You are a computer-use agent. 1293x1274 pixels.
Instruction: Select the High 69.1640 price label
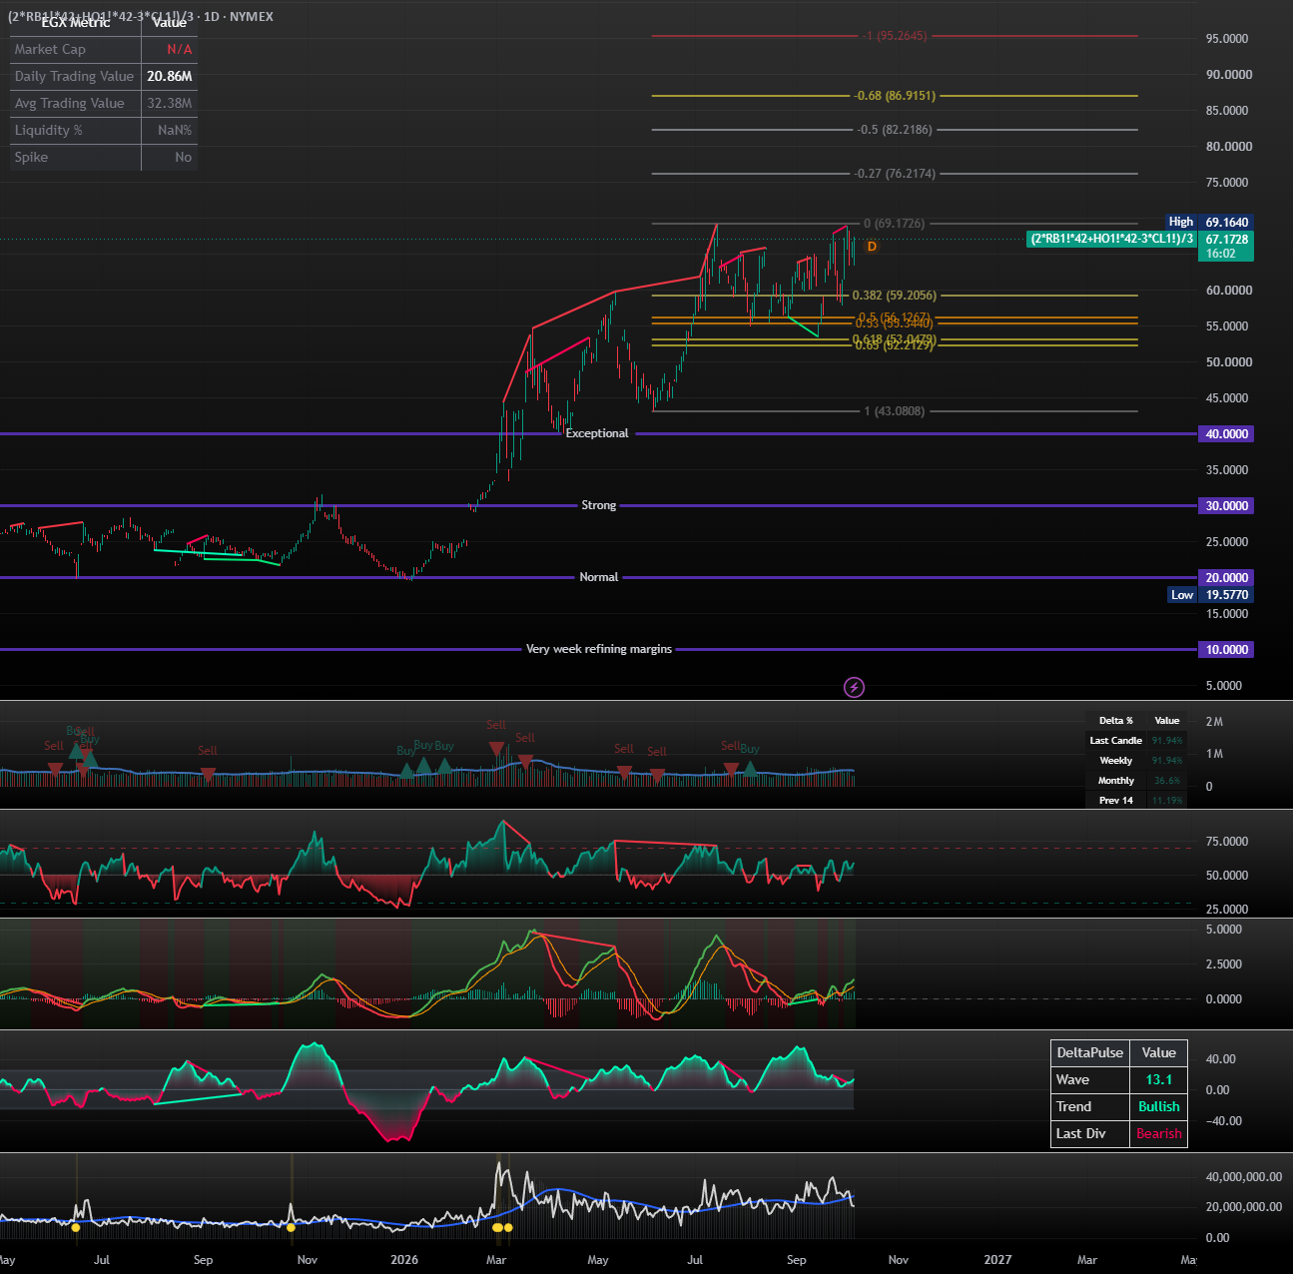click(x=1210, y=222)
